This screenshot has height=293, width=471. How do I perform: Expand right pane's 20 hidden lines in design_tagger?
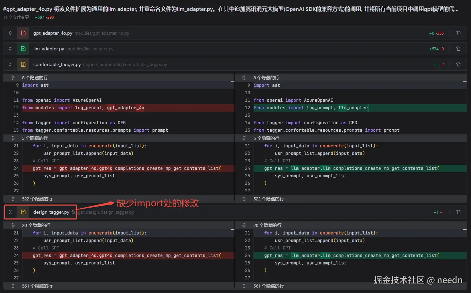pos(244,225)
